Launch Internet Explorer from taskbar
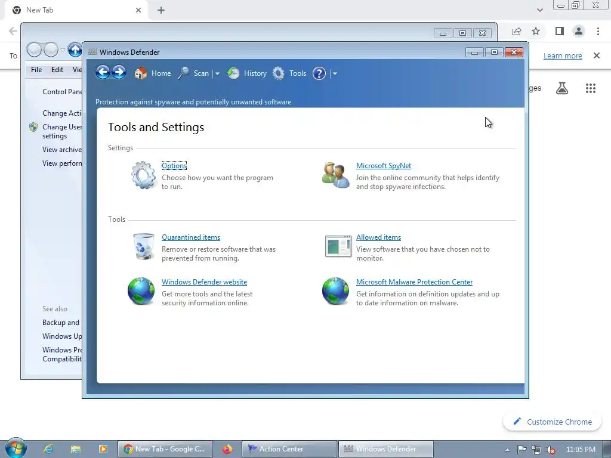Screen dimensions: 611x458 pyautogui.click(x=48, y=449)
